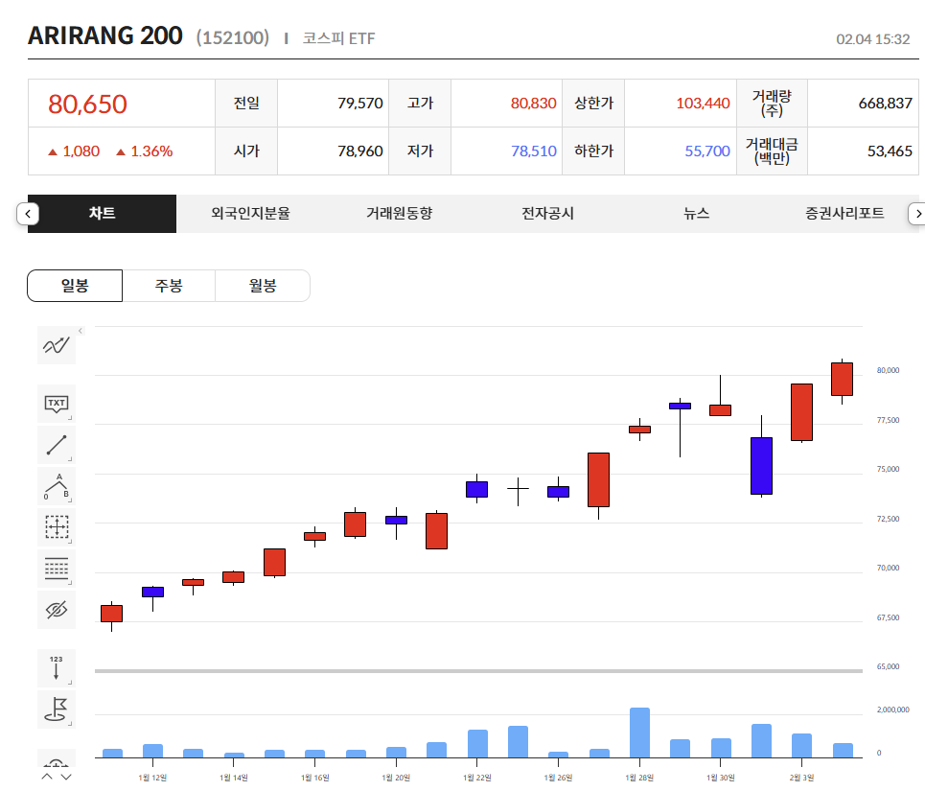The height and width of the screenshot is (791, 925).
Task: Switch to the 차트 tab
Action: [102, 214]
